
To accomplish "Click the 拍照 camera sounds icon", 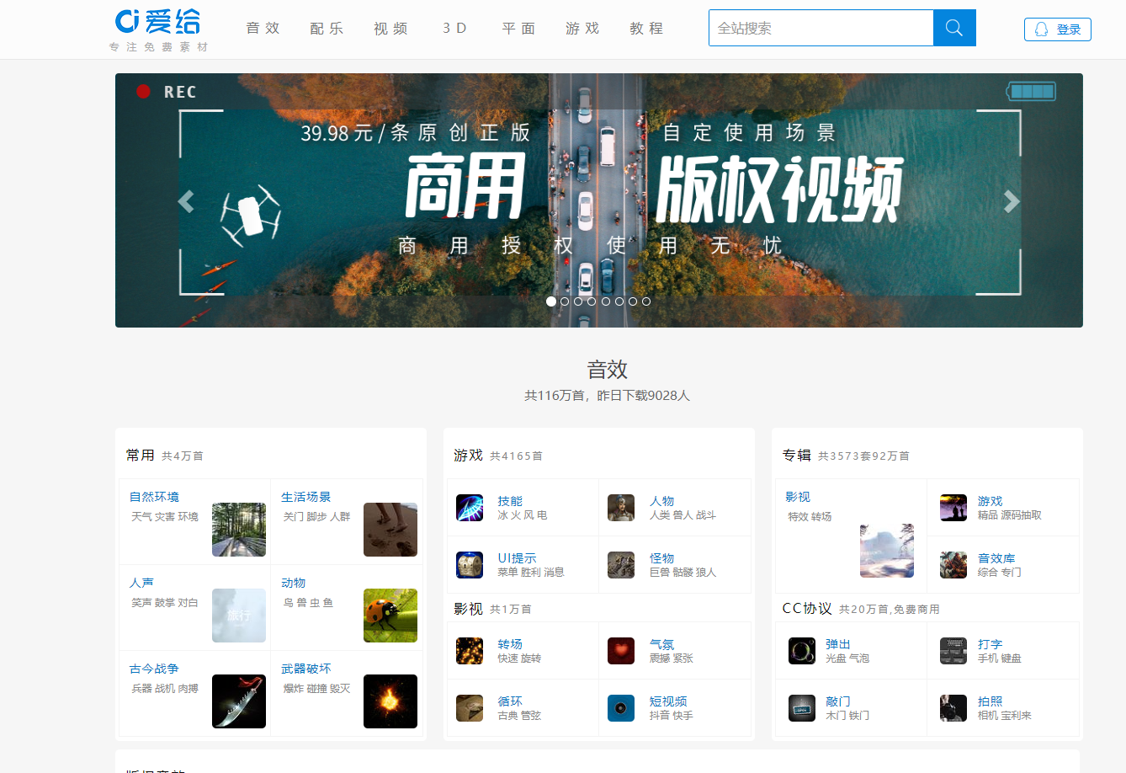I will point(953,708).
